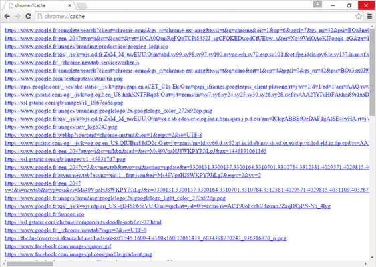Open the fbcdn-creative akamaihd png link

[x=146, y=238]
